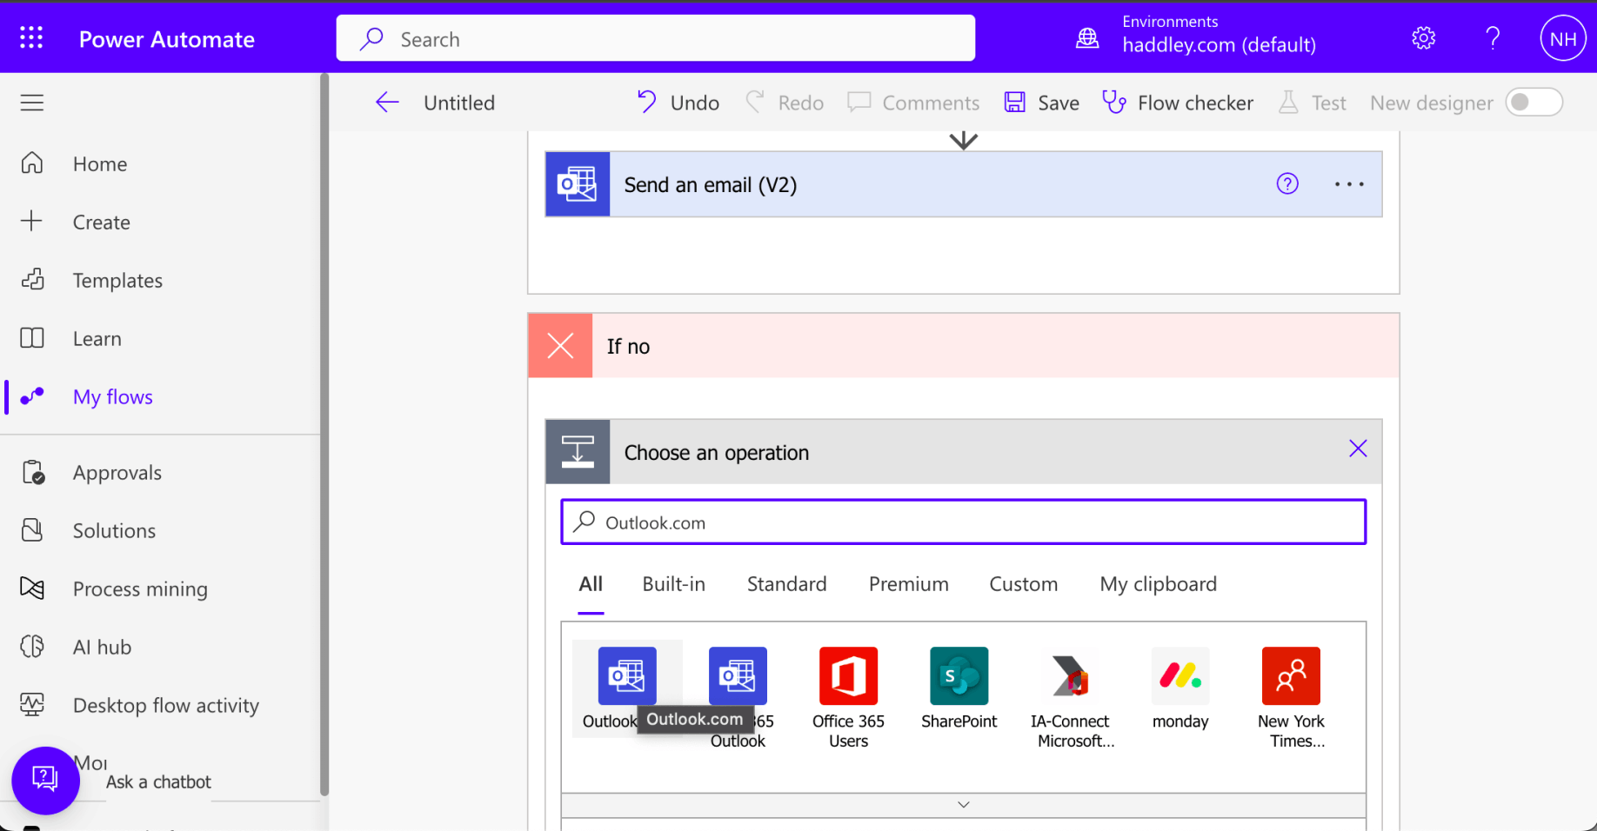Viewport: 1597px width, 831px height.
Task: Collapse the left navigation hamburger menu
Action: pos(32,103)
